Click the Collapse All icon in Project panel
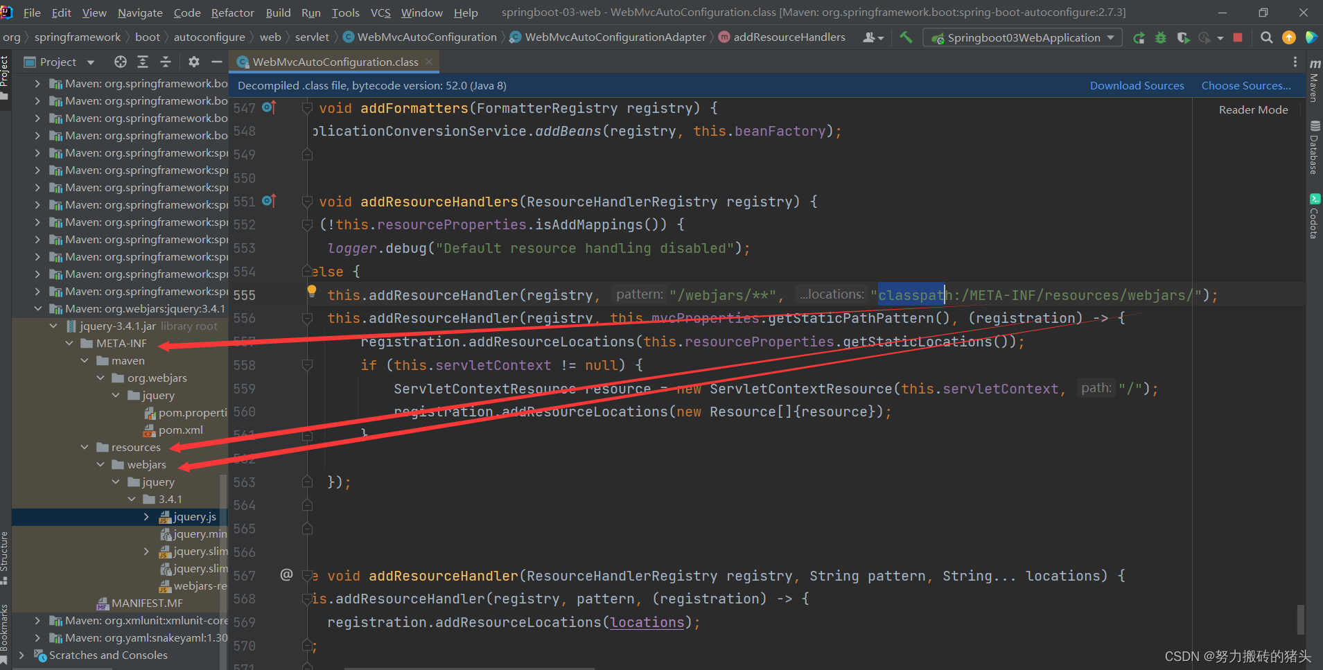 [166, 62]
